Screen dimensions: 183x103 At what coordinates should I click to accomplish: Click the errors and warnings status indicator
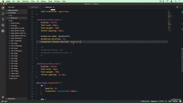tap(4, 101)
